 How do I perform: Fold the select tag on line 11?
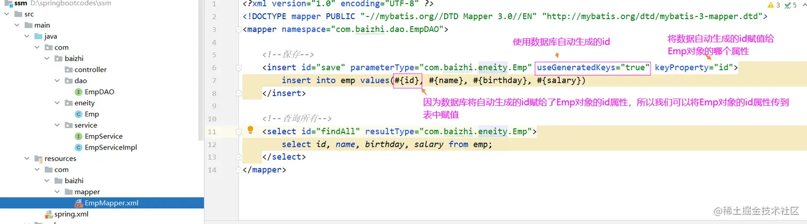tap(239, 131)
